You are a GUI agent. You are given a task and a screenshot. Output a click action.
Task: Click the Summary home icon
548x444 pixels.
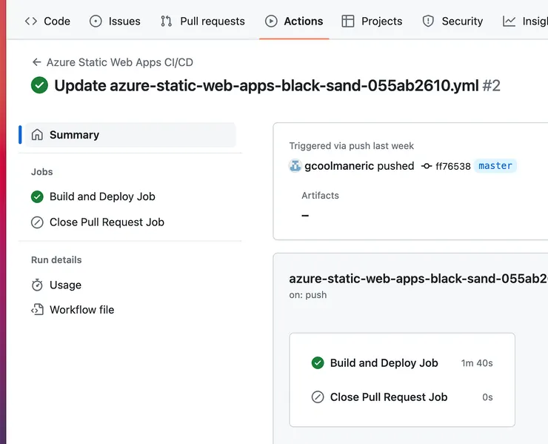37,135
